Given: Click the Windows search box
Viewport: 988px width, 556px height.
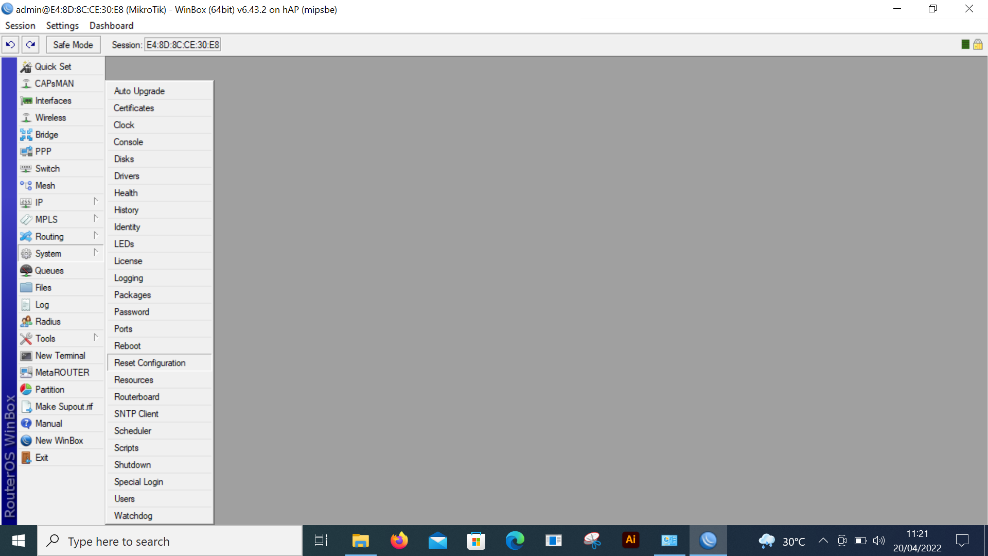Looking at the screenshot, I should point(170,541).
